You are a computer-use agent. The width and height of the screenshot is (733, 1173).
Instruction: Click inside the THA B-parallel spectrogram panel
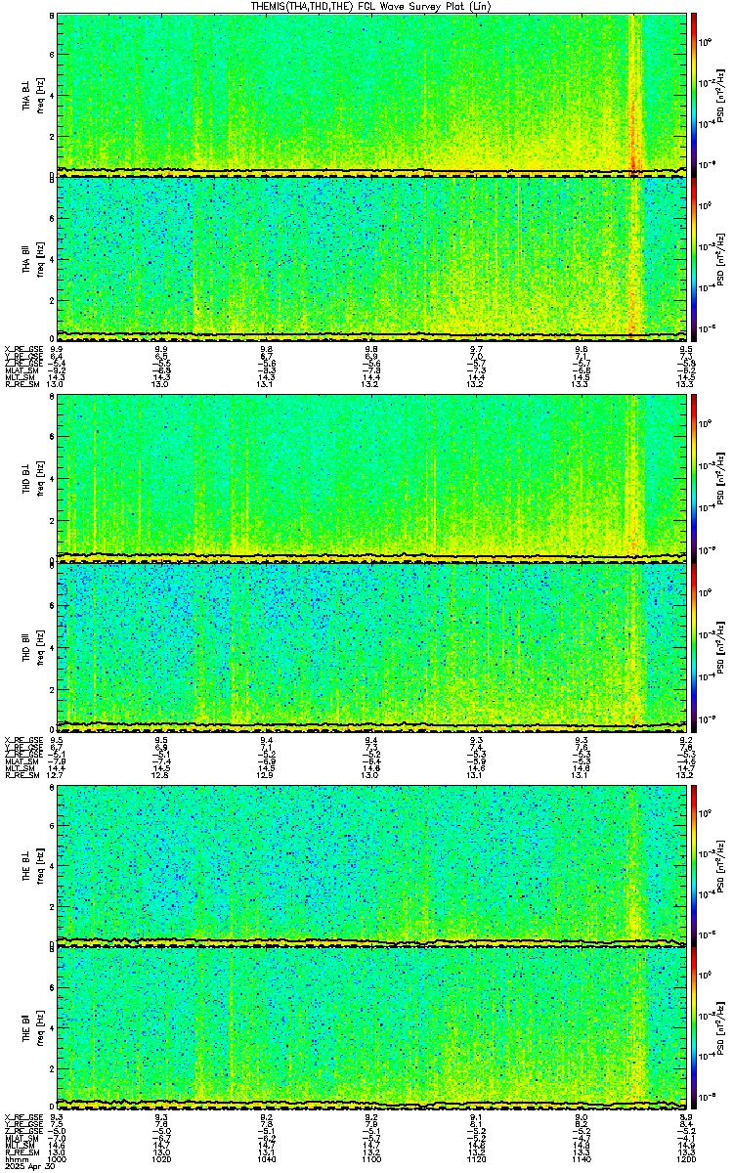coord(371,257)
